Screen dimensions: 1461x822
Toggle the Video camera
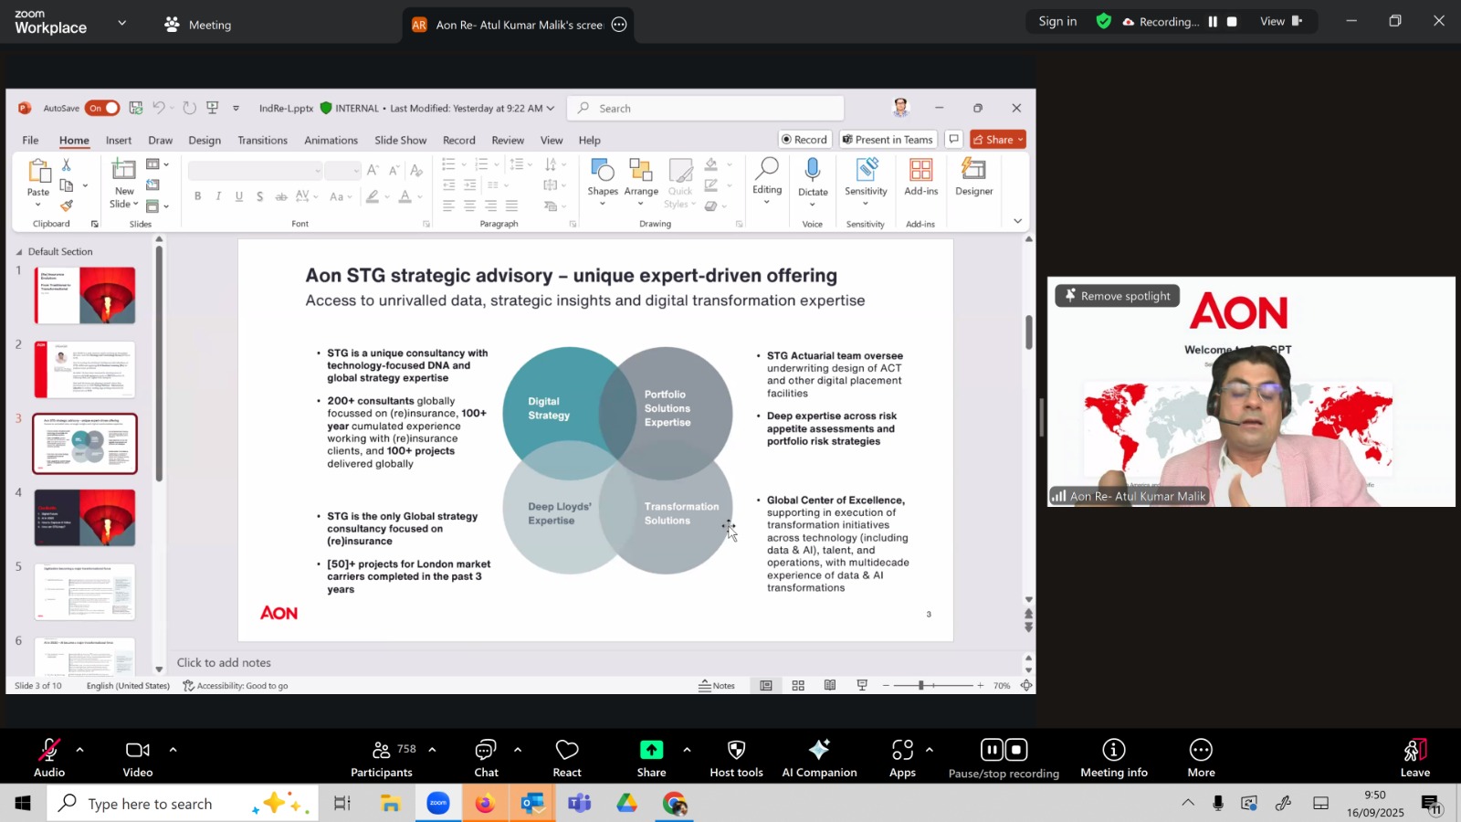click(x=138, y=757)
